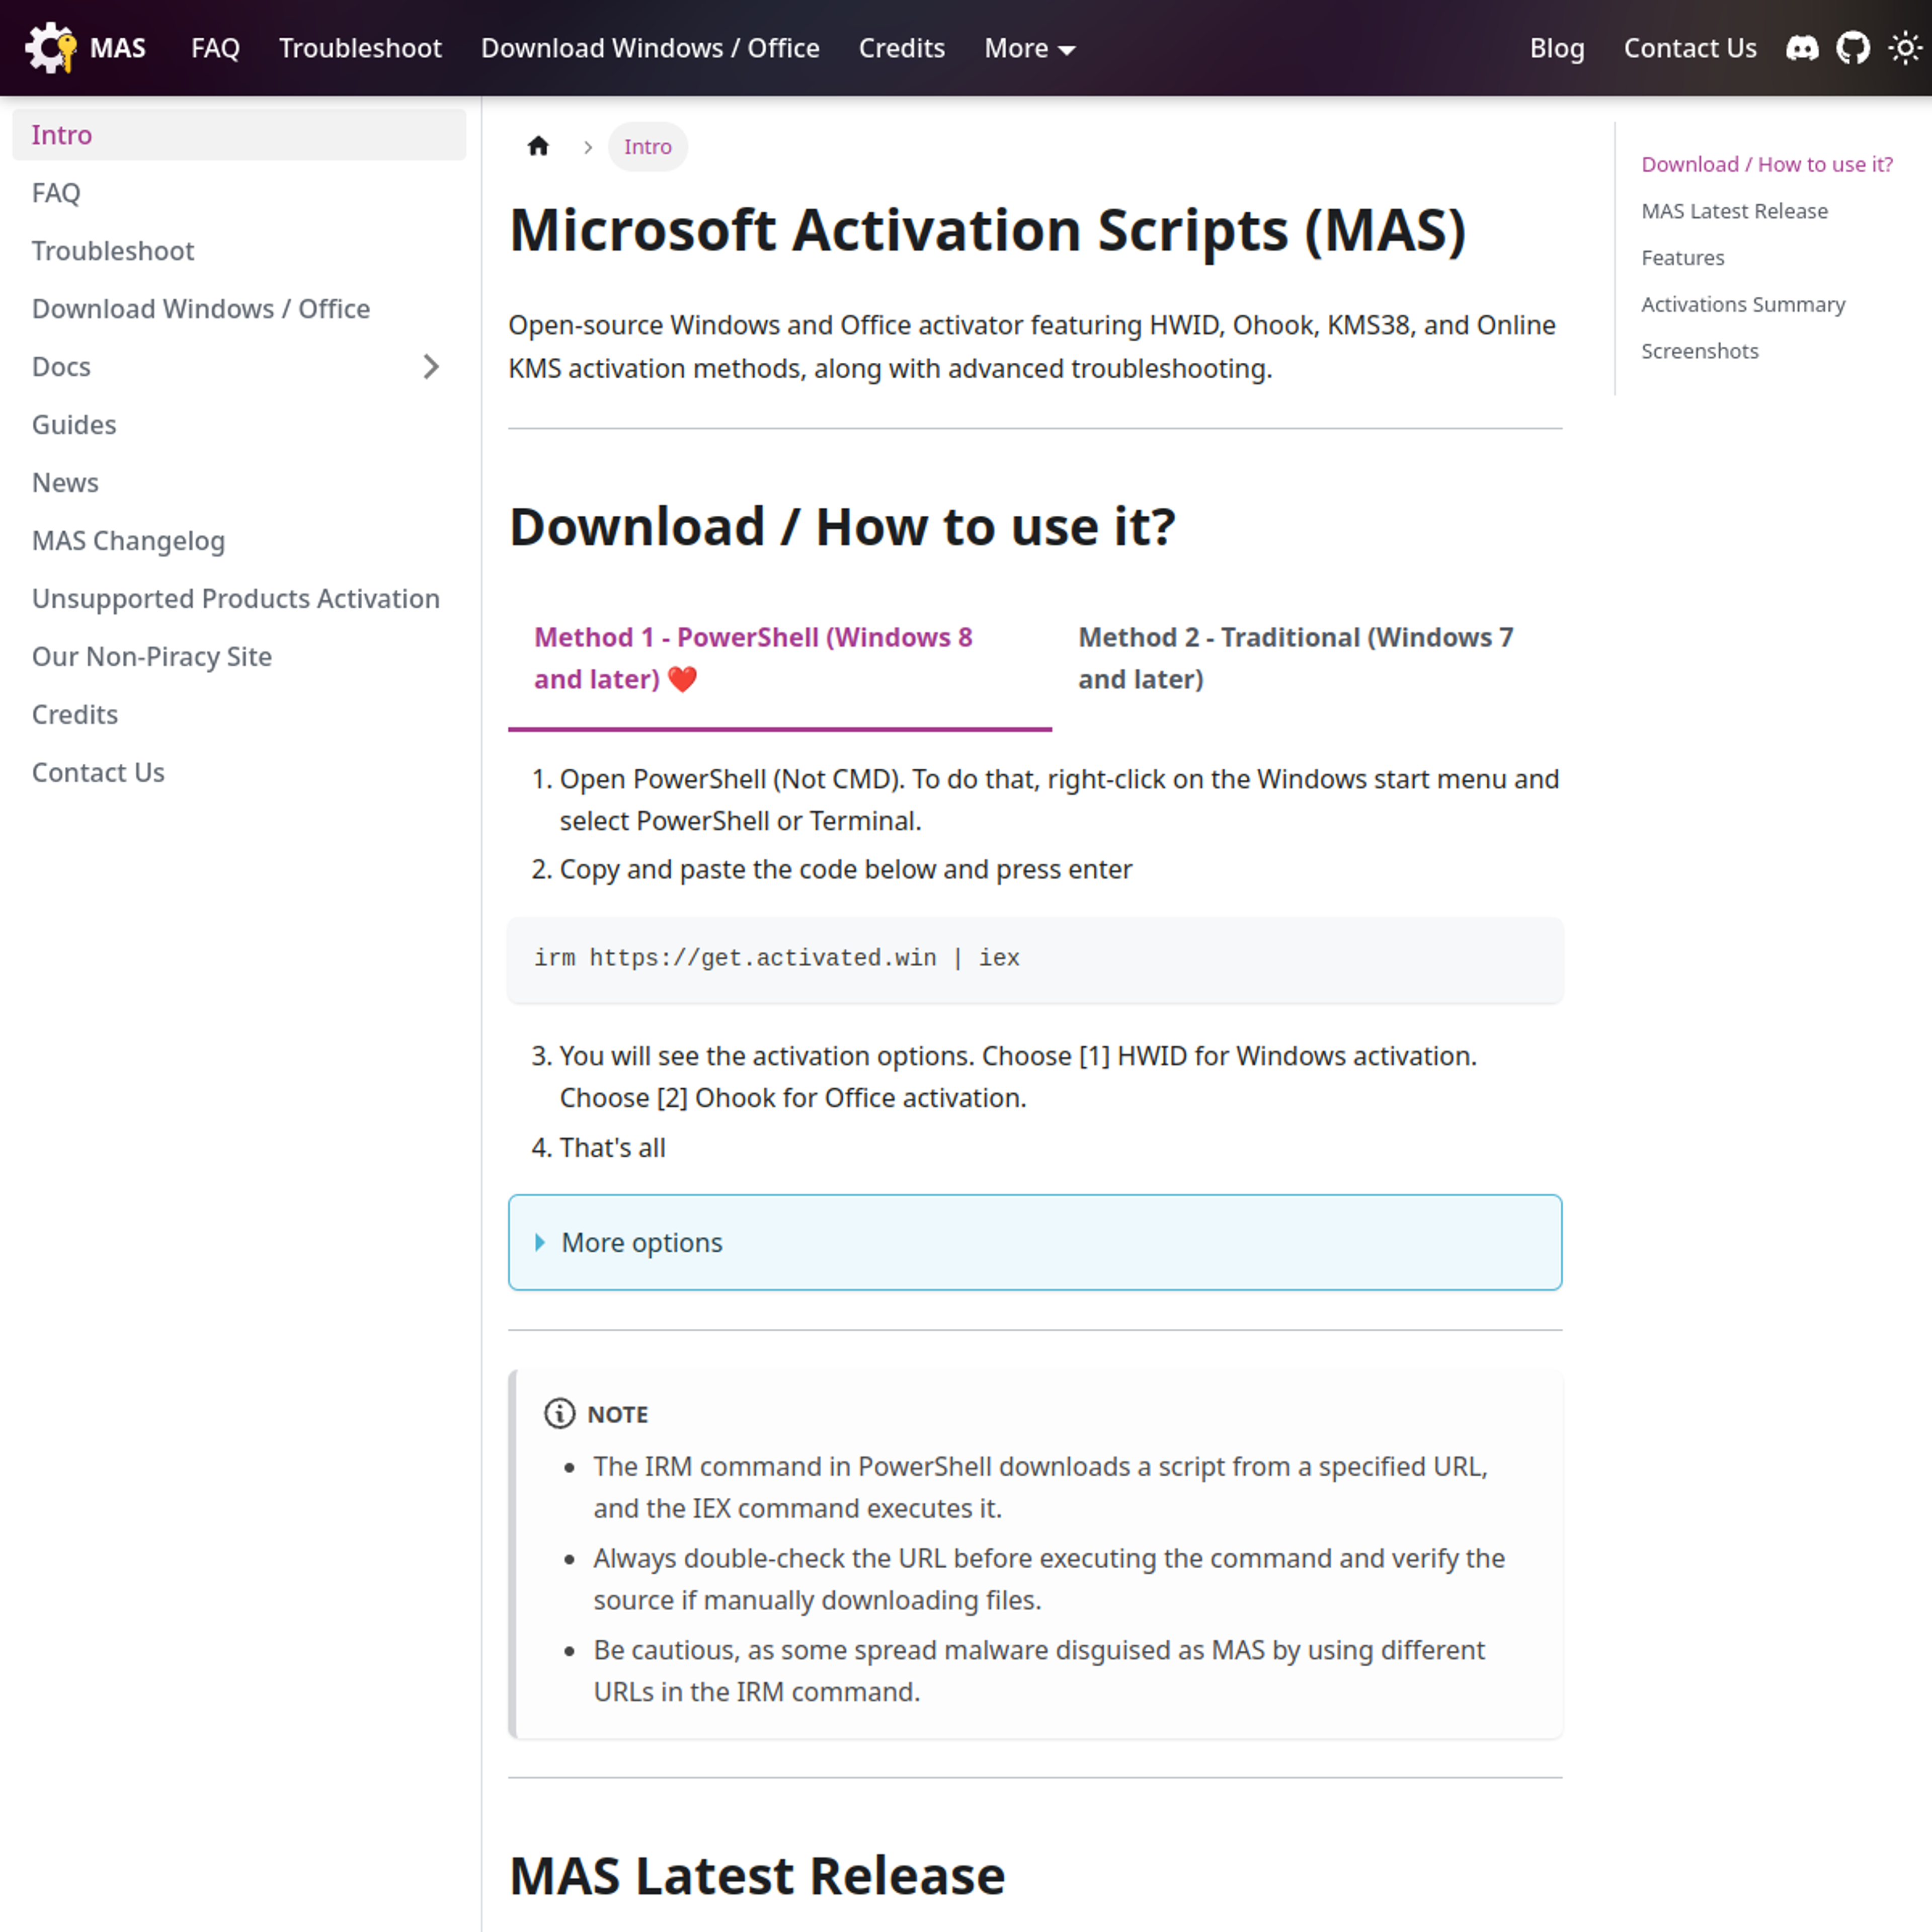Click the Copy and paste the code step

(845, 869)
